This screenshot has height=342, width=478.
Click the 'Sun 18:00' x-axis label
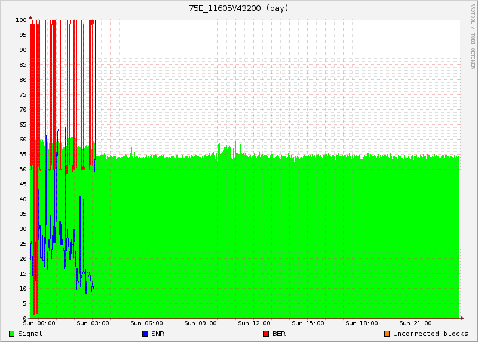[361, 323]
